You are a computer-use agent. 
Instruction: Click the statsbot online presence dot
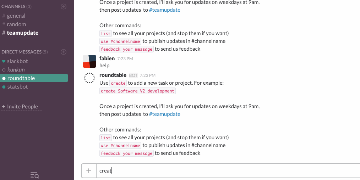point(4,87)
